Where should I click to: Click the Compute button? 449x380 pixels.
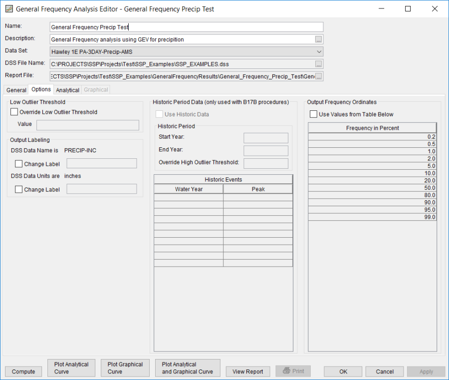coord(23,371)
